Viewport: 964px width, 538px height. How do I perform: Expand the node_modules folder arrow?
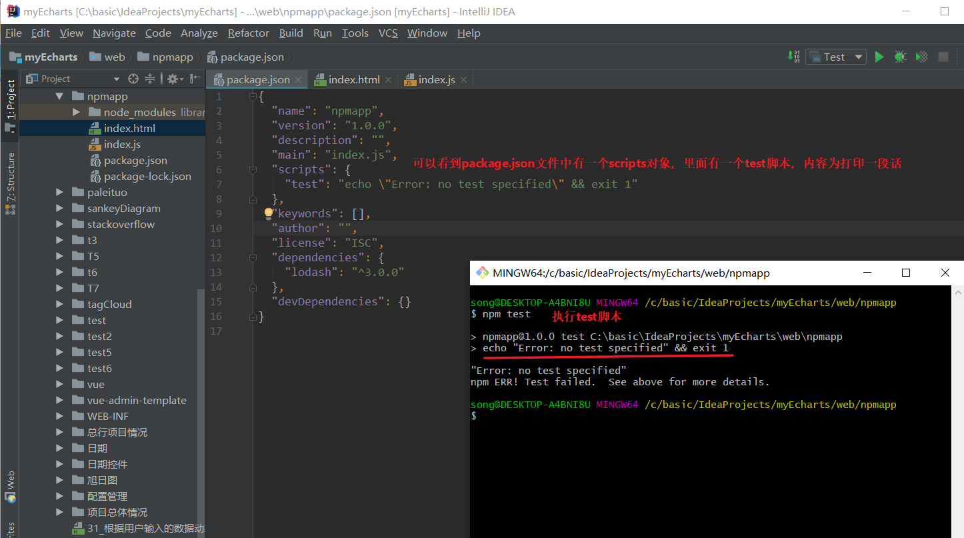coord(76,112)
